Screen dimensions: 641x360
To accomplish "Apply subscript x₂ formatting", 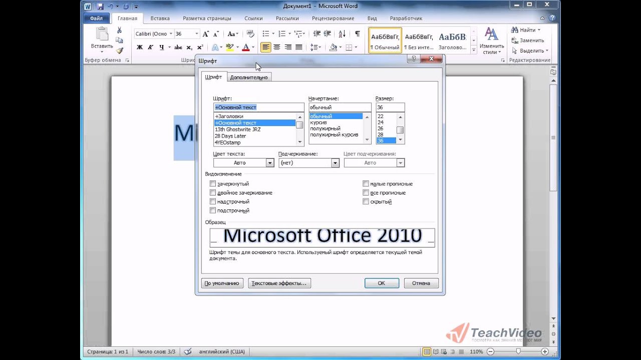I will coord(189,47).
